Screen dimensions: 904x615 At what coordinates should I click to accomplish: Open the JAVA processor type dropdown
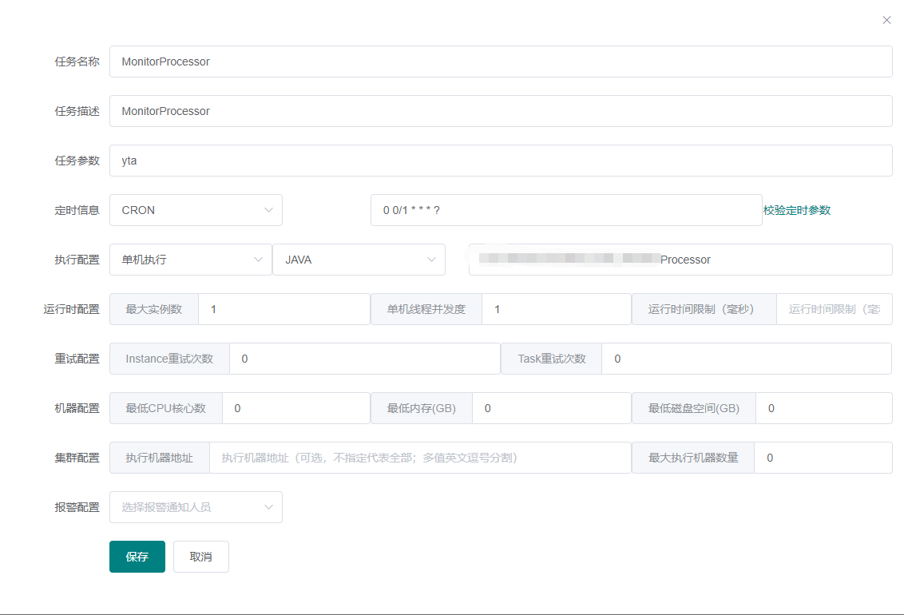[x=359, y=260]
